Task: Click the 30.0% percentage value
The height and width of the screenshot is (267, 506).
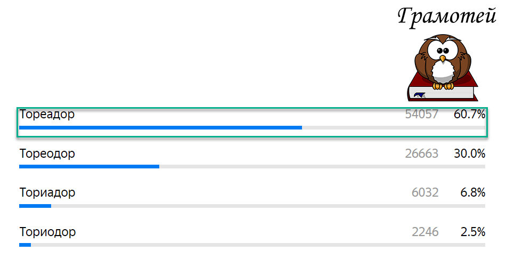Action: pos(470,153)
